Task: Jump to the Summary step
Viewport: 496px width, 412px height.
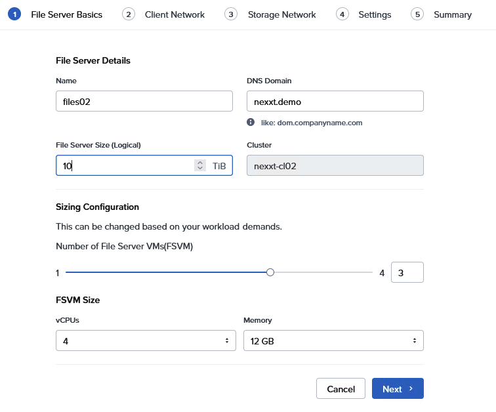Action: [x=452, y=14]
